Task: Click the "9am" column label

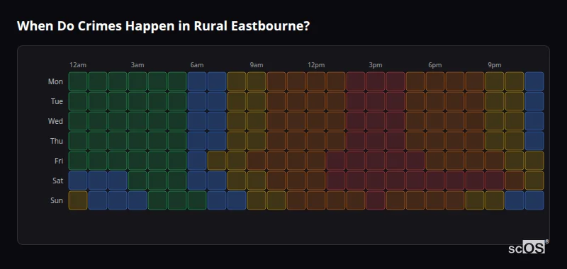Action: (257, 65)
